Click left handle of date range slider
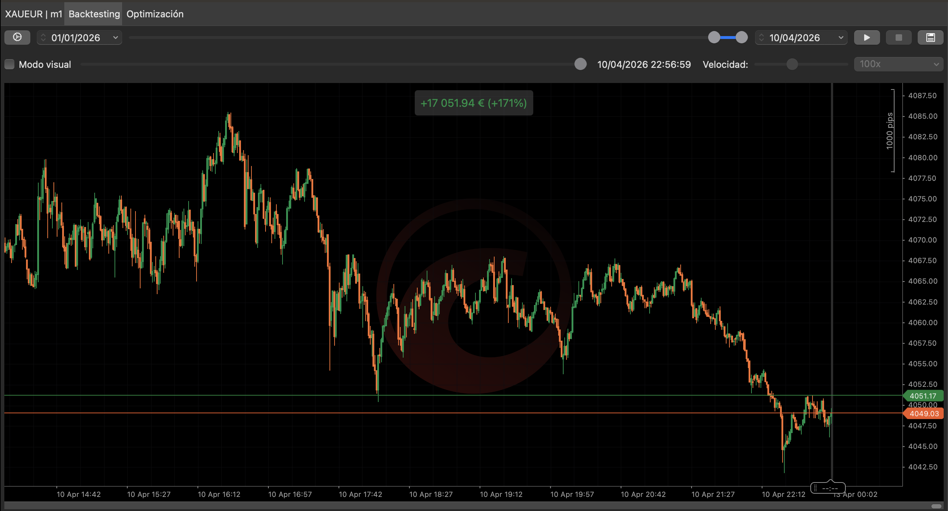Viewport: 948px width, 511px height. (714, 38)
